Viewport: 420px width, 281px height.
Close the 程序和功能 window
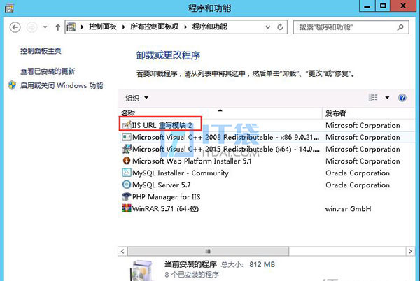[403, 6]
